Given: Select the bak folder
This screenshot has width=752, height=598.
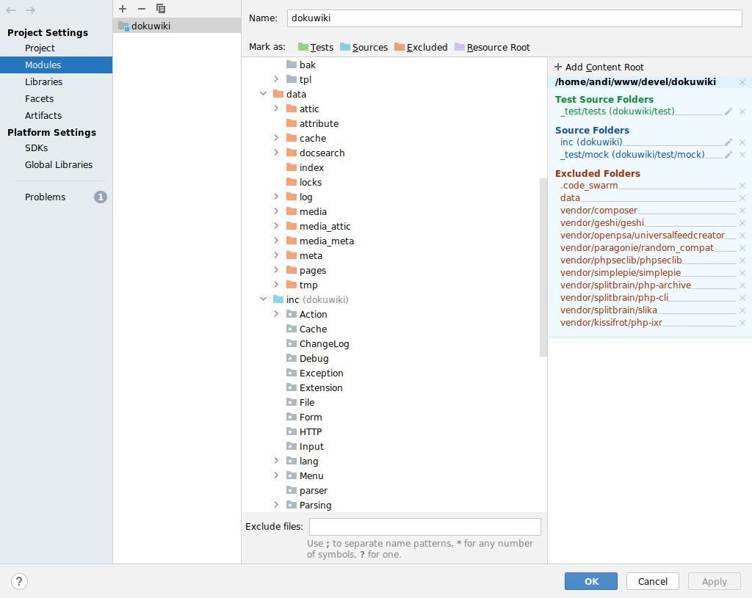Looking at the screenshot, I should 301,65.
